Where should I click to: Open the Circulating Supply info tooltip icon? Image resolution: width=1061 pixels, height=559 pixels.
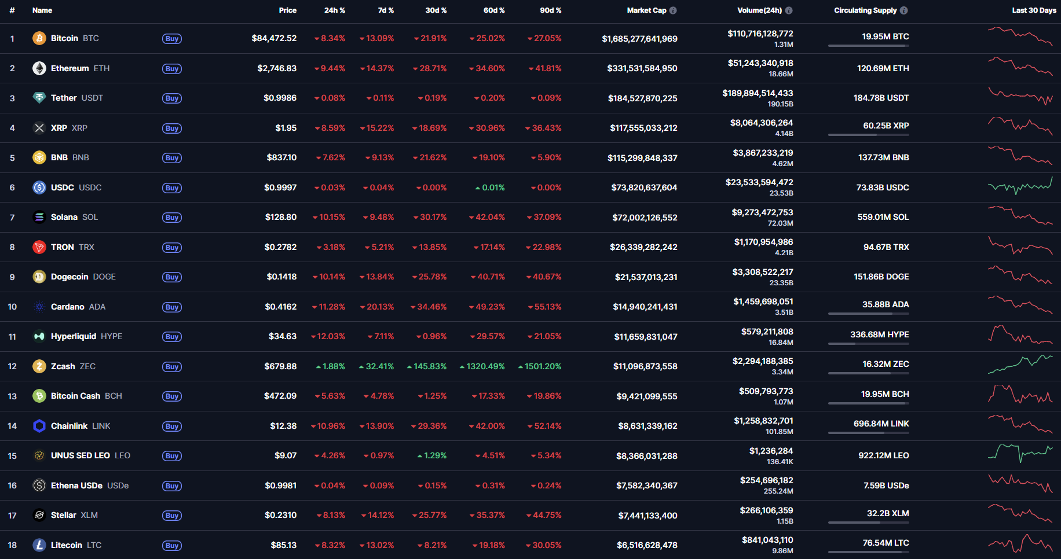coord(904,10)
